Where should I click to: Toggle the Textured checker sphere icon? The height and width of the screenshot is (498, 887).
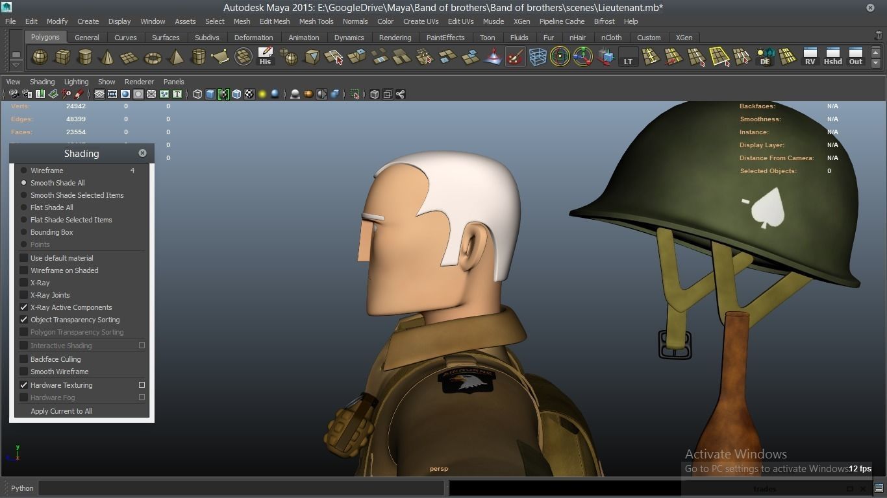pos(249,94)
